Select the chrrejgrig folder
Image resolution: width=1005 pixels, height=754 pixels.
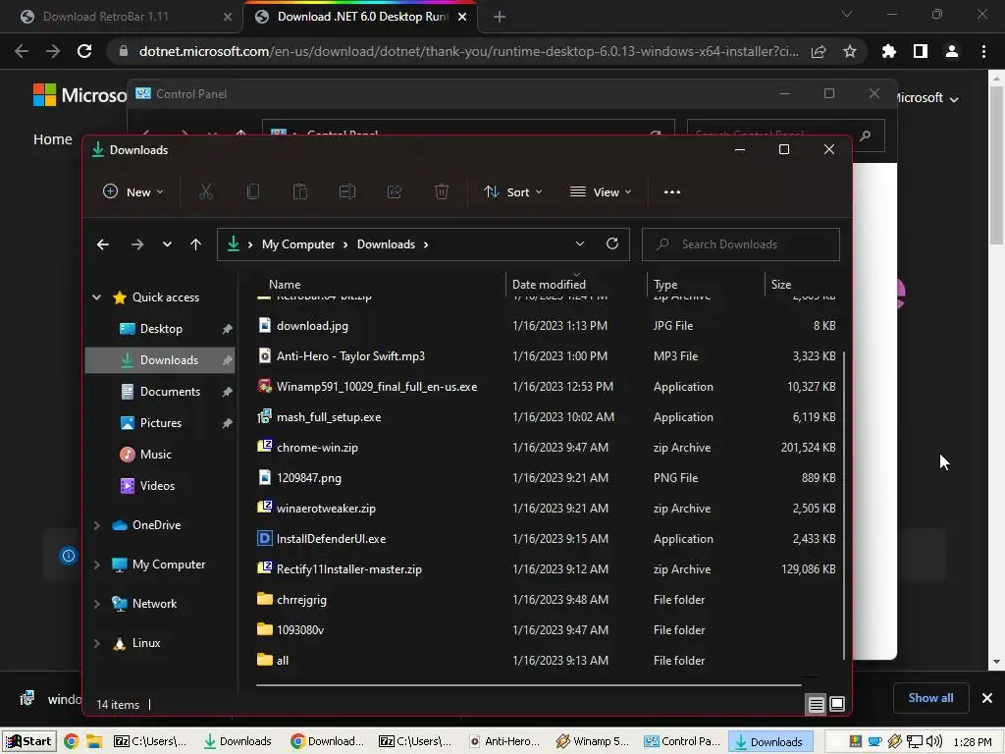click(547, 600)
